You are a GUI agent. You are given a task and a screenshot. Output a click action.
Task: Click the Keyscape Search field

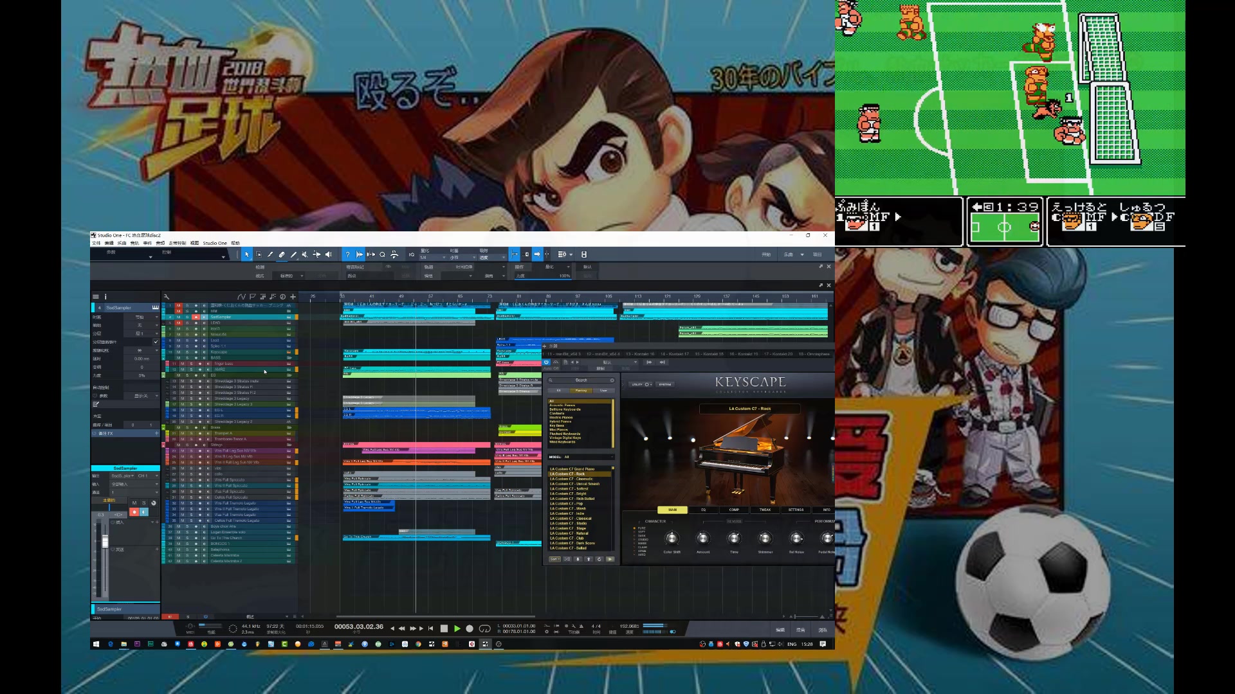581,380
